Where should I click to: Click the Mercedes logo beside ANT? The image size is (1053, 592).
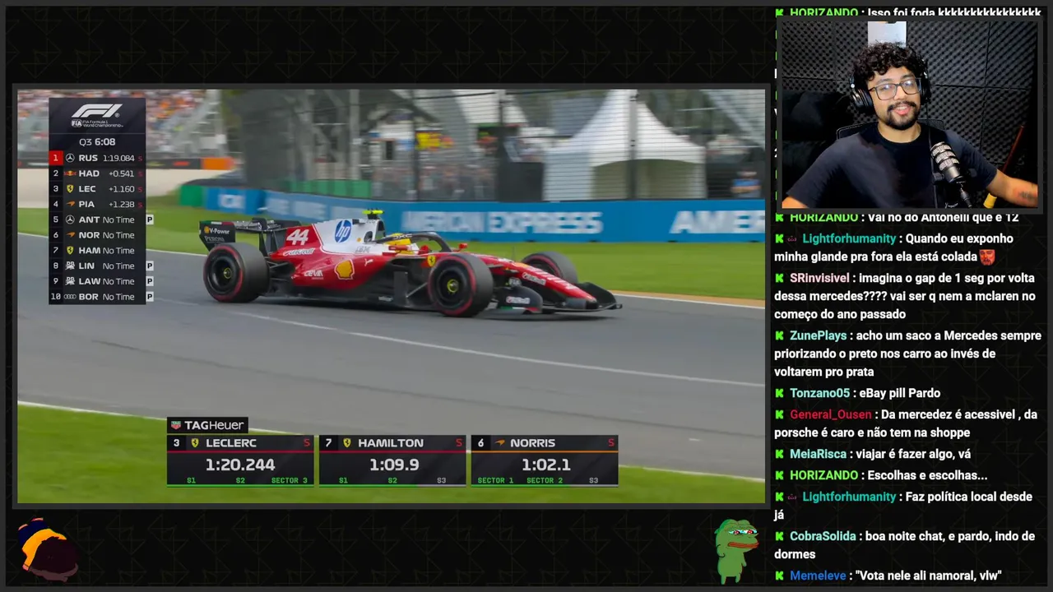coord(70,220)
